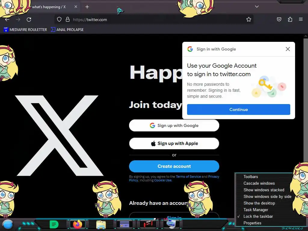Viewport: 308px width, 231px height.
Task: Expand the list all tabs chevron
Action: point(257,7)
